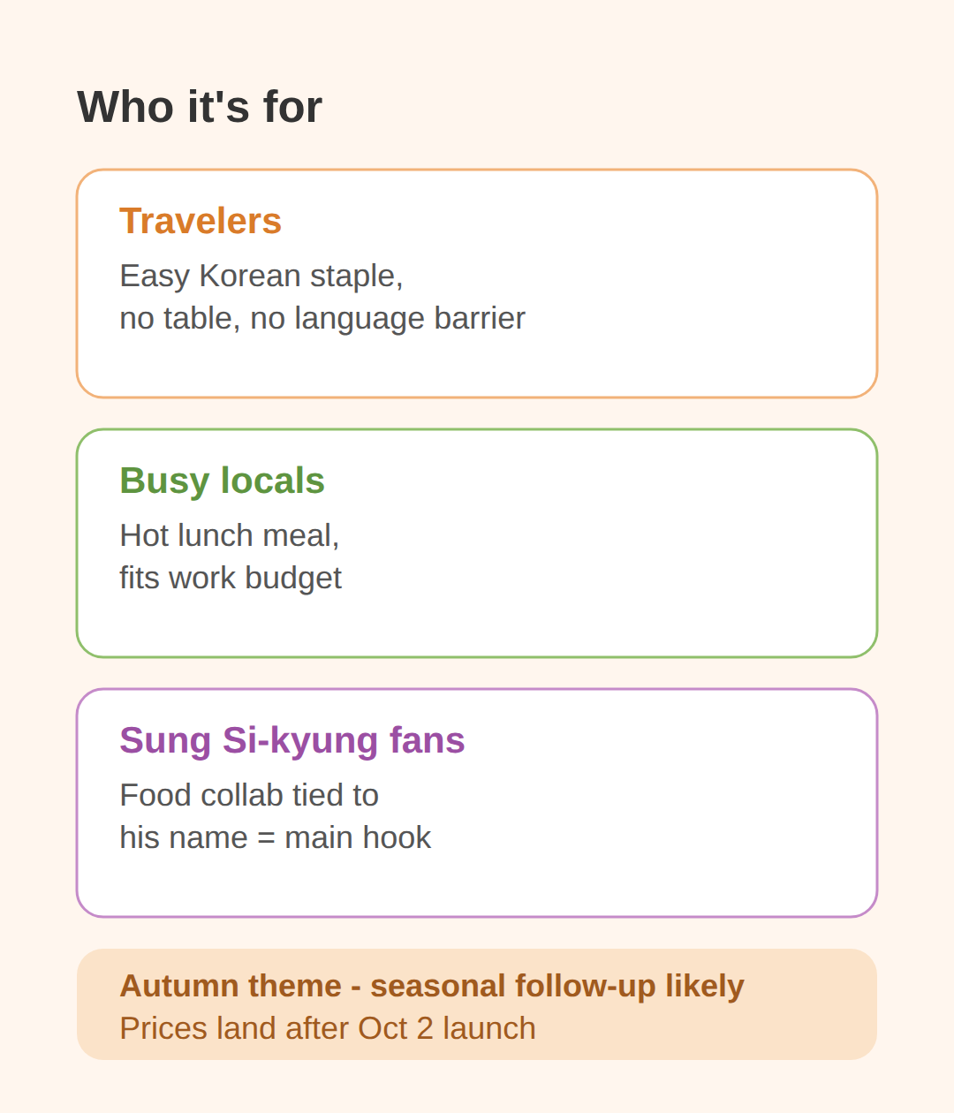
Task: Click "Prices land after Oct 2 launch" text
Action: (328, 1028)
